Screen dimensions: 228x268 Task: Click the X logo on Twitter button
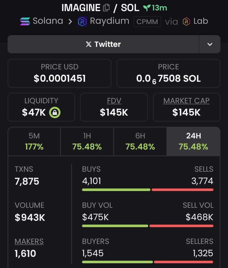click(89, 44)
